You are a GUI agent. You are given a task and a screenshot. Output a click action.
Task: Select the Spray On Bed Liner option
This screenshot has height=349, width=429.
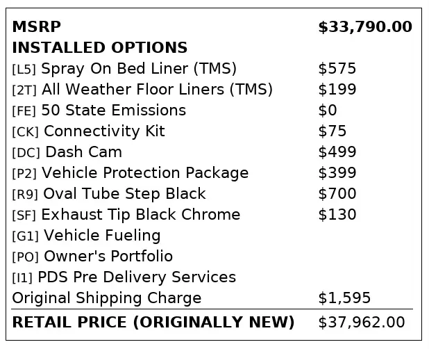coord(125,69)
